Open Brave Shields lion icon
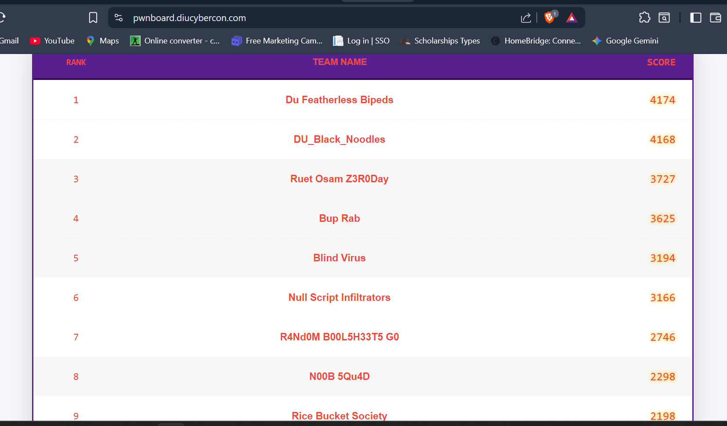Image resolution: width=727 pixels, height=426 pixels. click(x=549, y=18)
